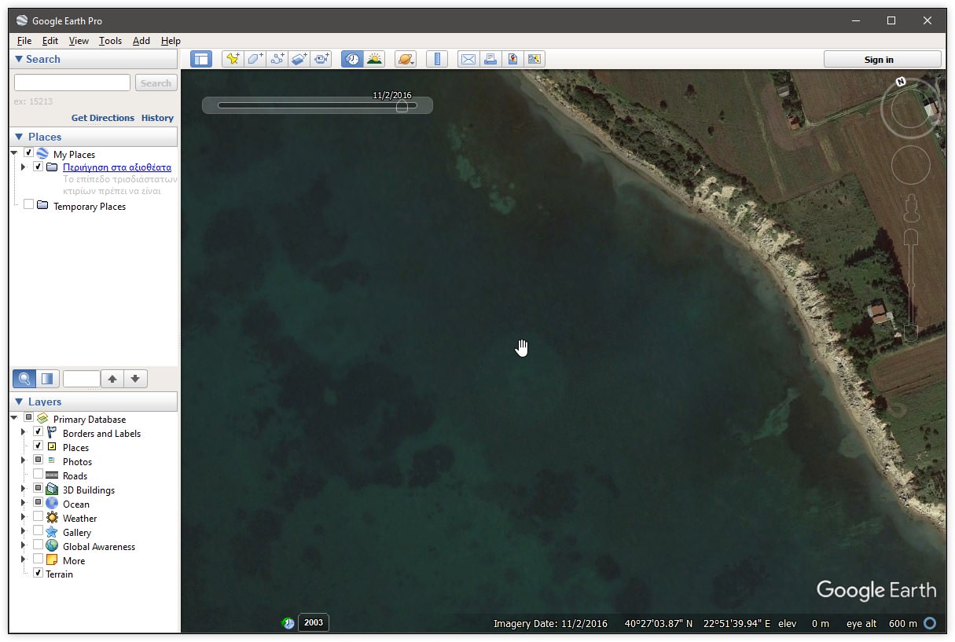The width and height of the screenshot is (955, 642).
Task: Open the Help menu
Action: pos(171,41)
